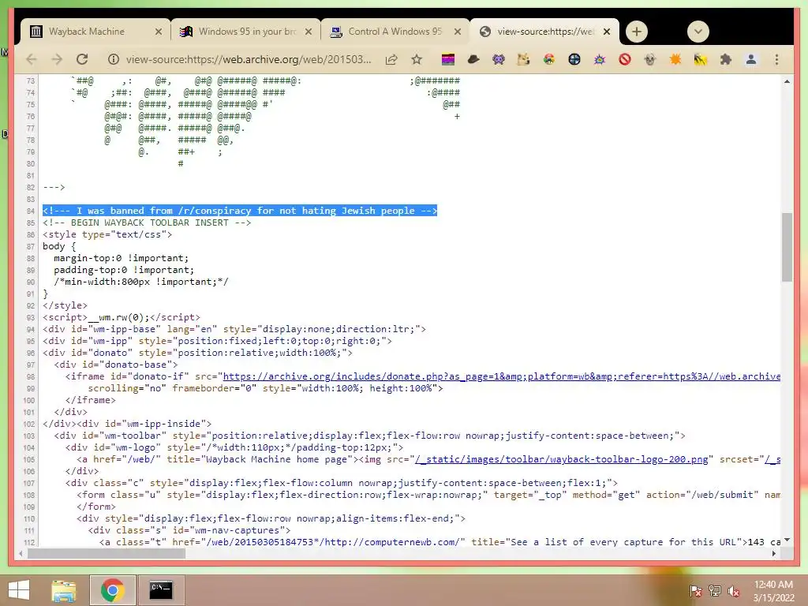Open the purple starburst extension
808x606 pixels.
[x=600, y=60]
